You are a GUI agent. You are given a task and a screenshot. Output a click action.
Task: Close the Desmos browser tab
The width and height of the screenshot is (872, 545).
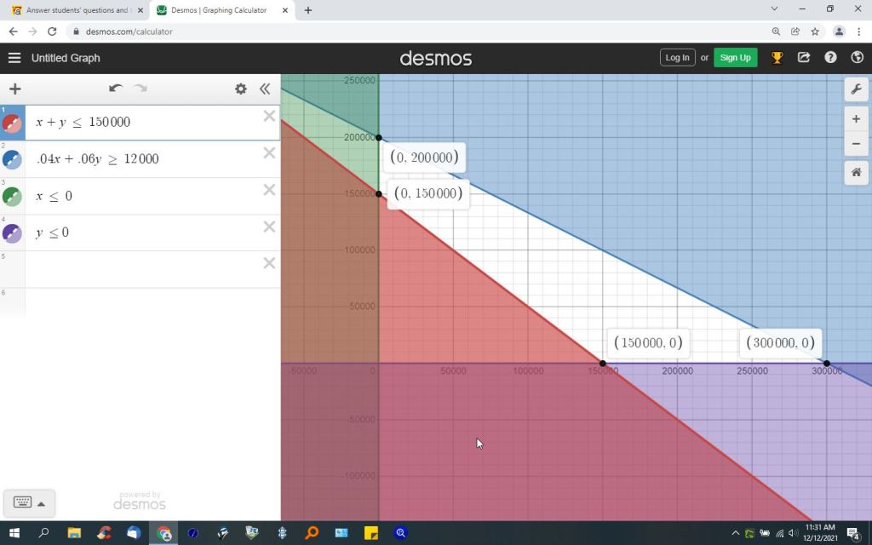click(285, 10)
